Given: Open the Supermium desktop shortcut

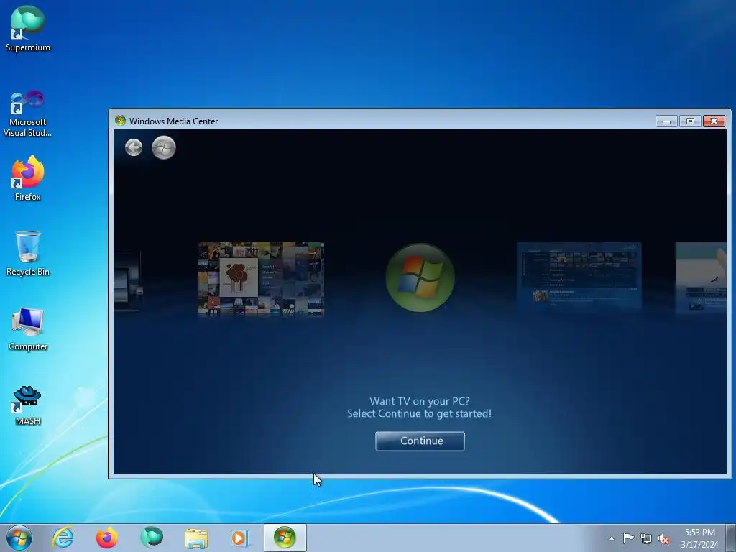Looking at the screenshot, I should click(x=28, y=29).
